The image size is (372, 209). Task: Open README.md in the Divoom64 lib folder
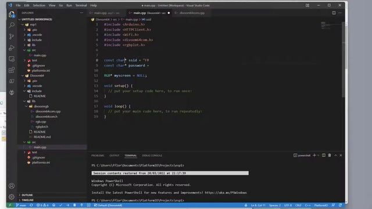point(42,137)
